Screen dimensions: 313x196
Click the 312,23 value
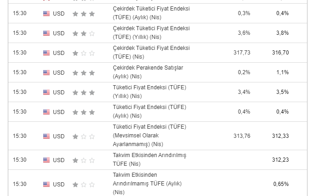click(x=280, y=160)
